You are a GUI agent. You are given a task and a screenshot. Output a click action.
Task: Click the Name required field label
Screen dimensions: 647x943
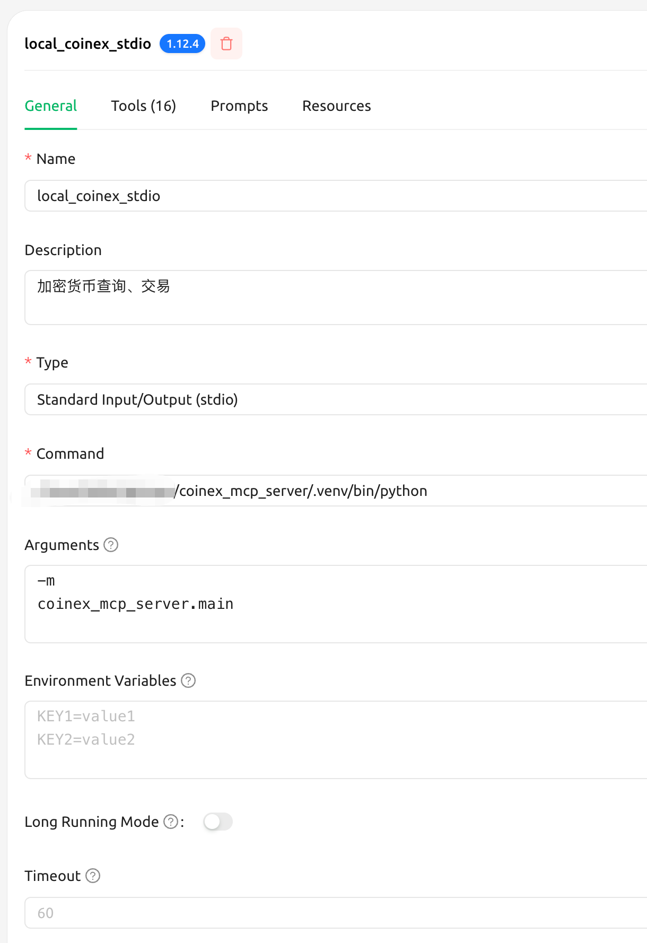click(x=55, y=159)
